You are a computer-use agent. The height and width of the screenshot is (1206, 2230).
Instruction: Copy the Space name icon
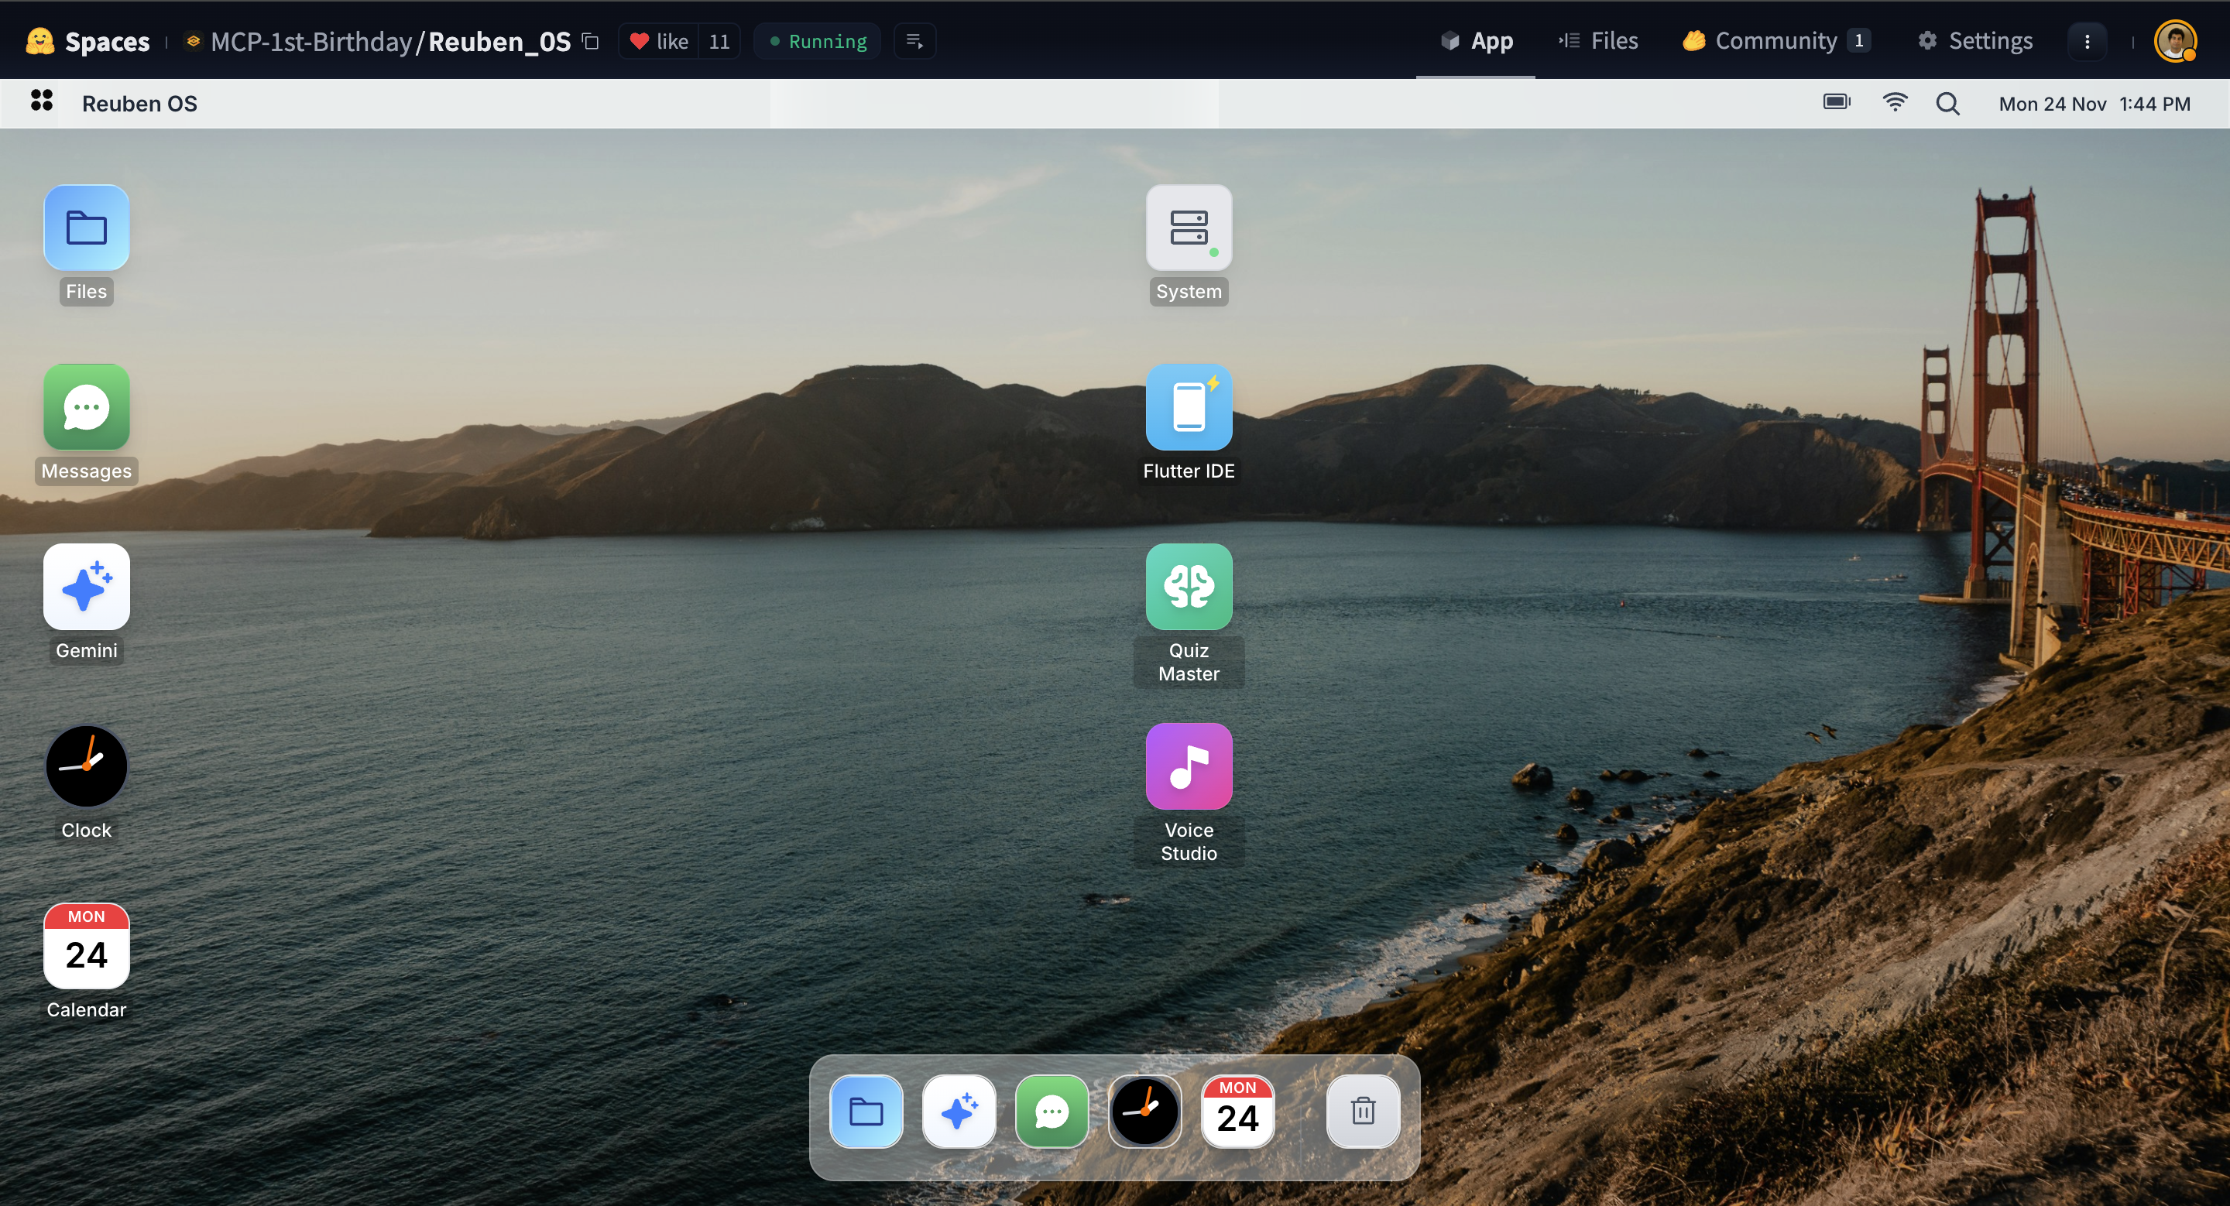[x=590, y=42]
